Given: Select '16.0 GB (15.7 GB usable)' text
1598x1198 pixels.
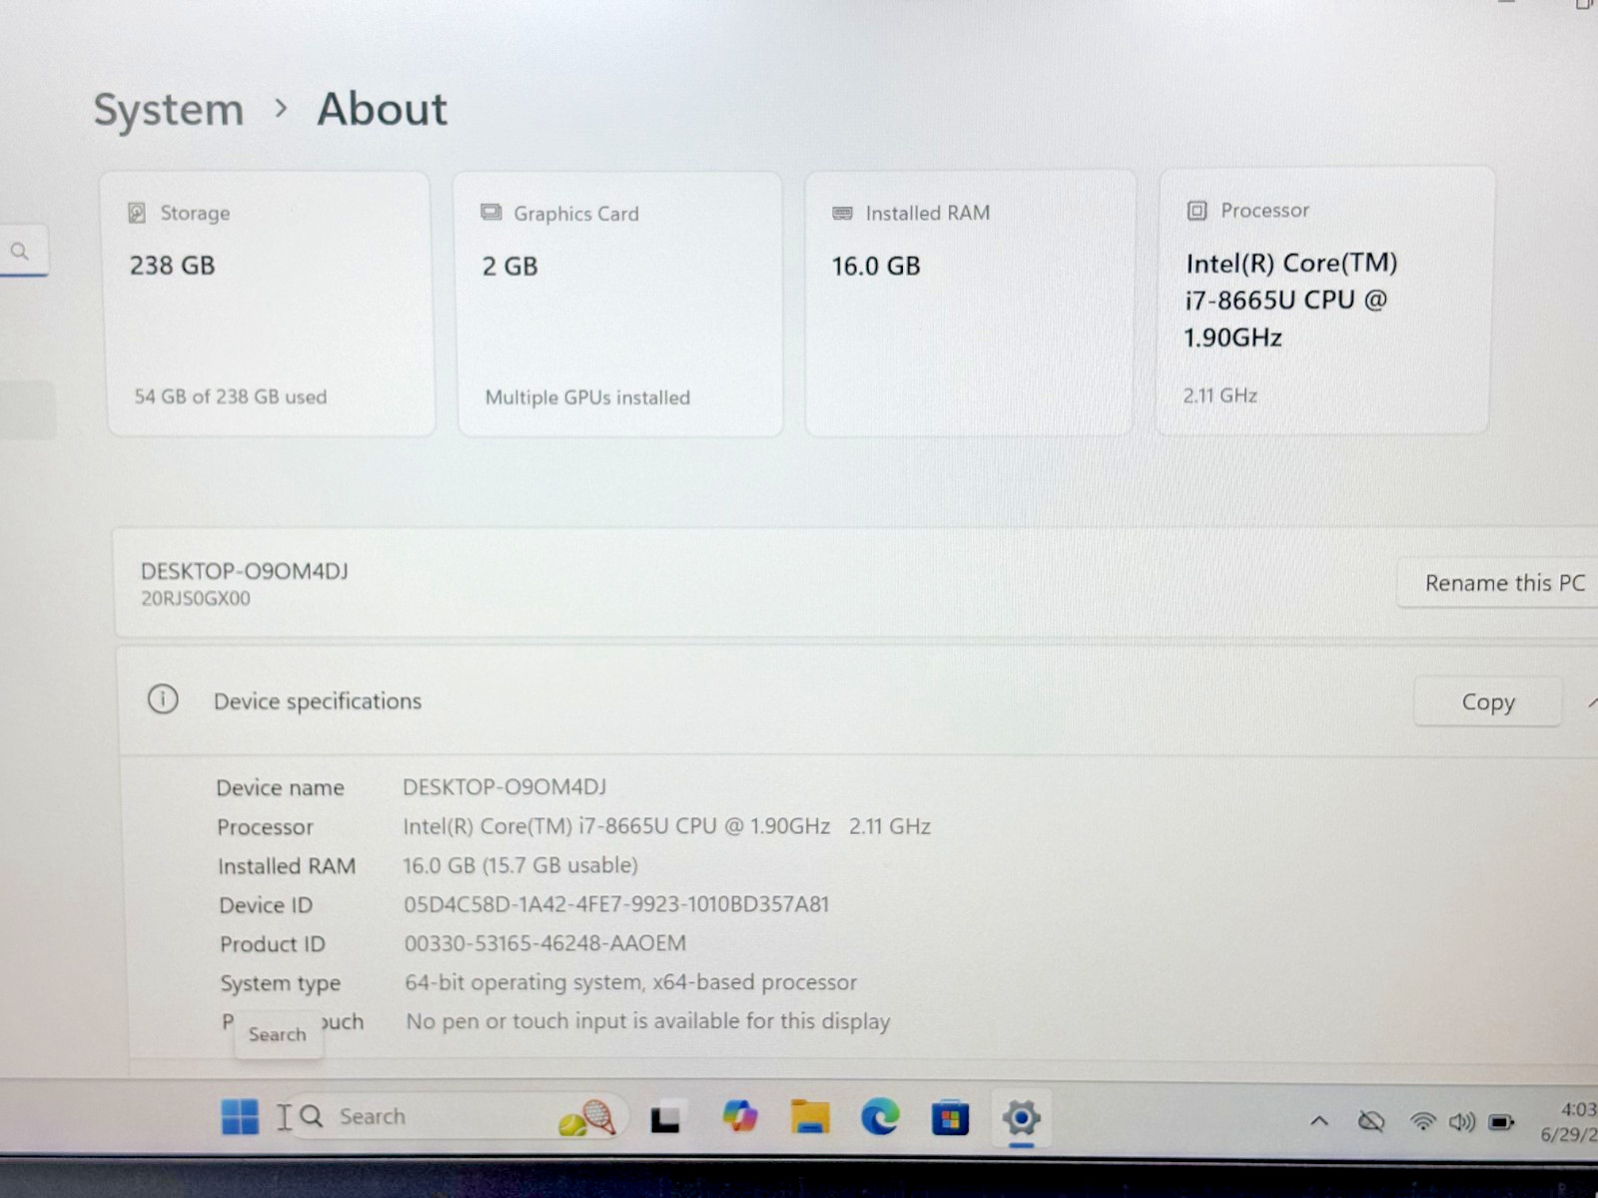Looking at the screenshot, I should point(520,866).
